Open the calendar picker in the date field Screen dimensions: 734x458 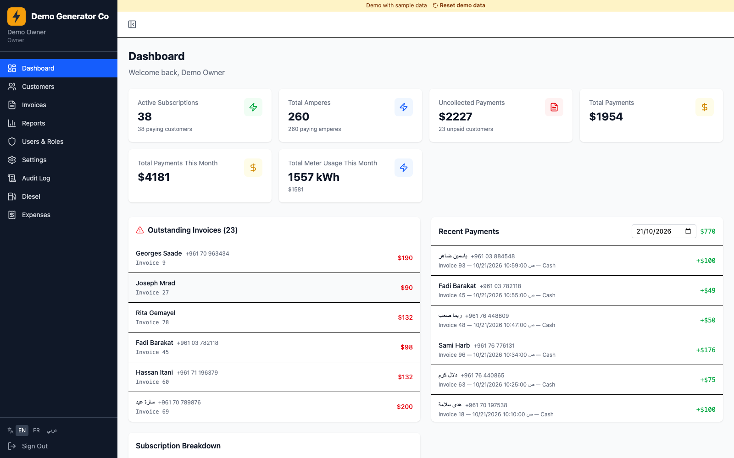click(x=688, y=231)
